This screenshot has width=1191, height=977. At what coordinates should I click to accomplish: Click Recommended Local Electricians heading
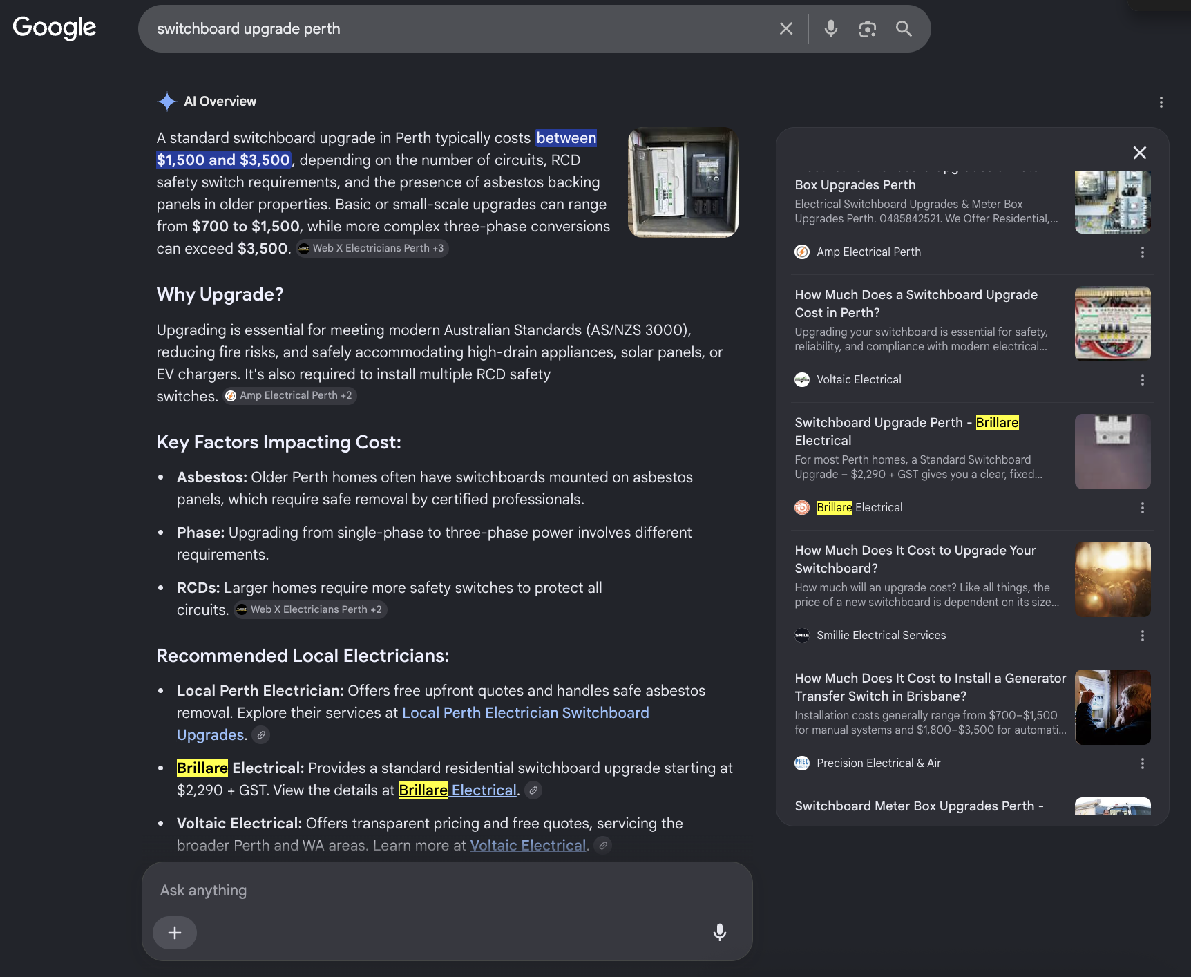[303, 656]
